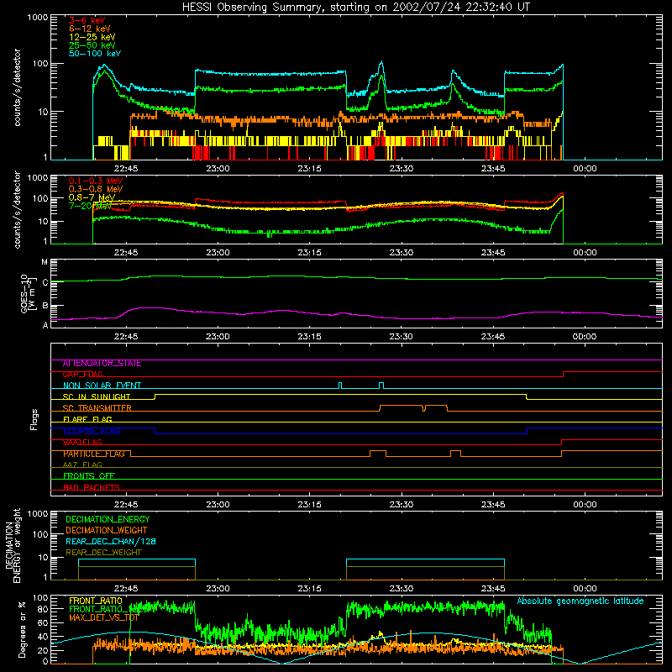The image size is (672, 672).
Task: Click the 00:00 tick under the MeV panel
Action: pos(585,253)
